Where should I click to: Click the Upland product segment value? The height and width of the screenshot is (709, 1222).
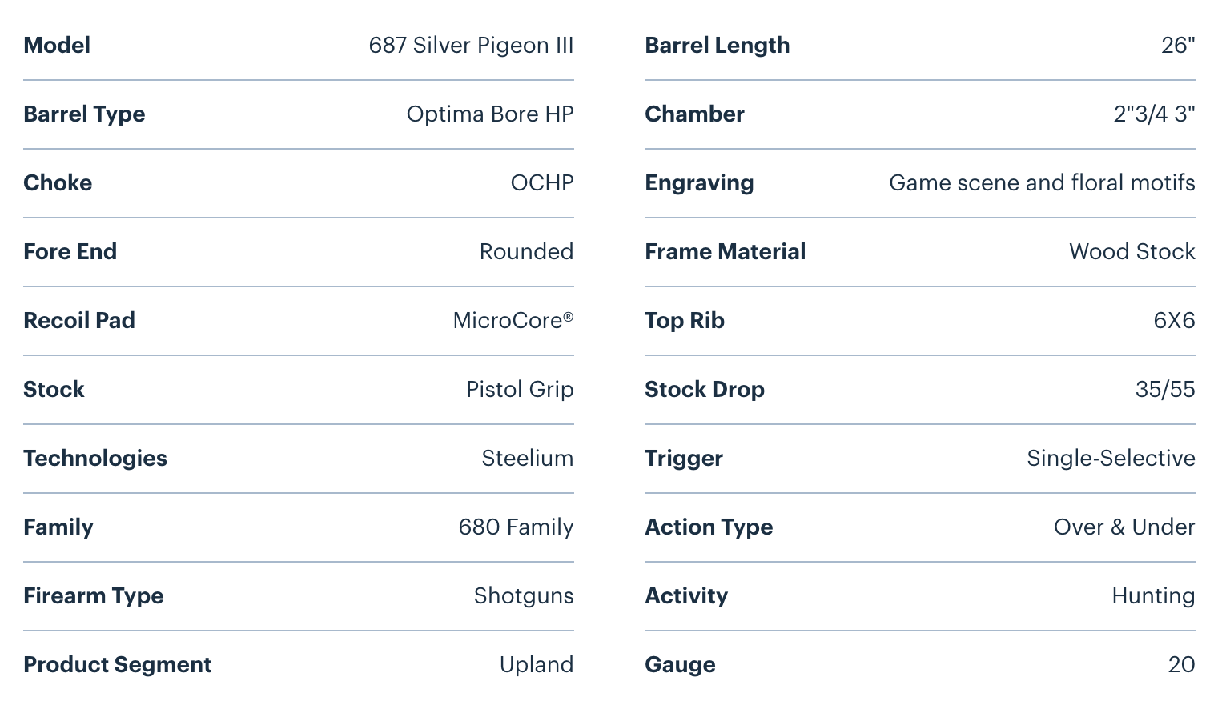coord(537,665)
